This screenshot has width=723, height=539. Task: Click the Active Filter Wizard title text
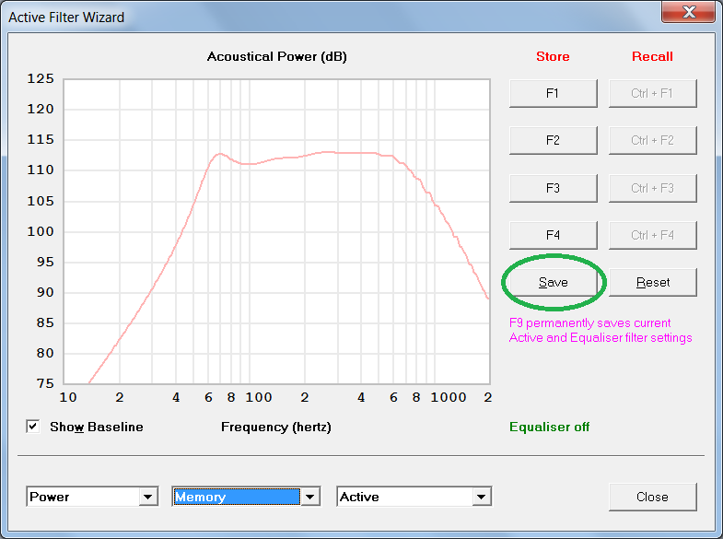coord(66,18)
